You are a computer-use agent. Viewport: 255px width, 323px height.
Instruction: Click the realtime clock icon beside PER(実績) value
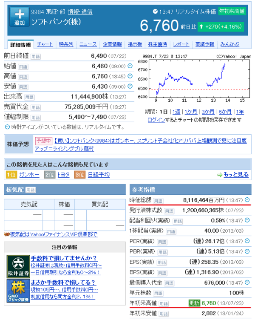point(247,241)
